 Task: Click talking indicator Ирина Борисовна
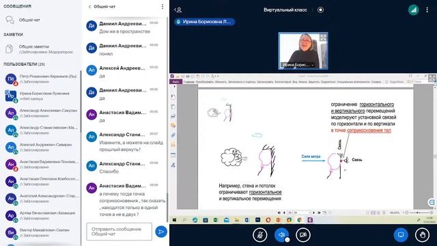[205, 22]
